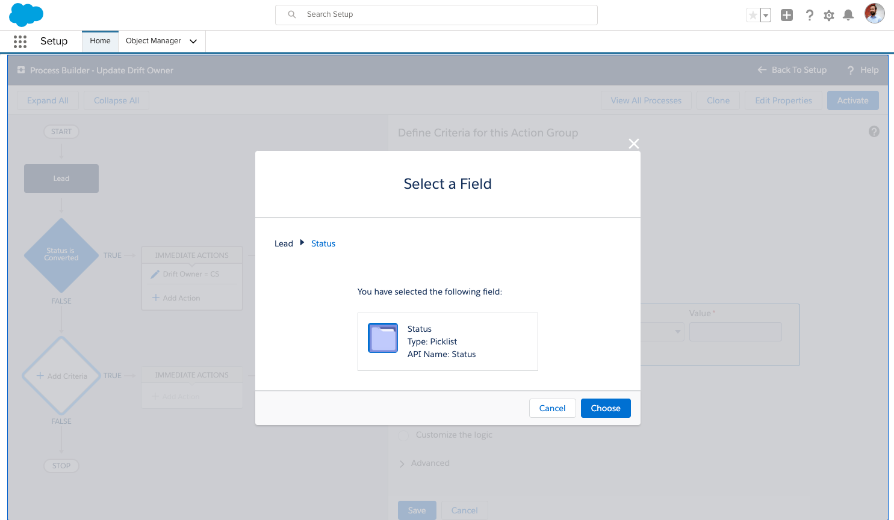Open the notifications bell
This screenshot has height=520, width=894.
point(848,15)
